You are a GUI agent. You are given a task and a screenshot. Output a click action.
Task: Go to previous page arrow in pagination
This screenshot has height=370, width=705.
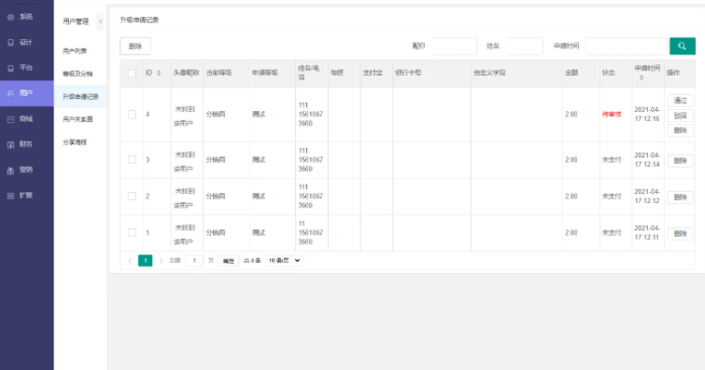[130, 260]
